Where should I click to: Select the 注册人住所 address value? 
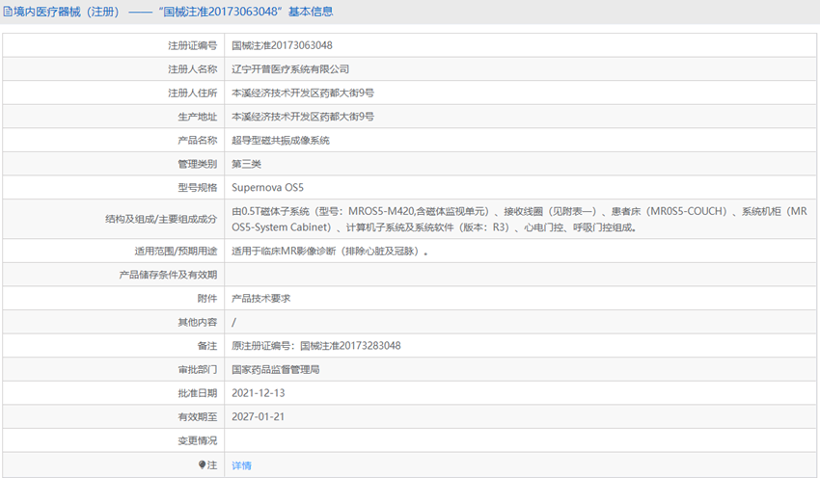click(x=303, y=93)
